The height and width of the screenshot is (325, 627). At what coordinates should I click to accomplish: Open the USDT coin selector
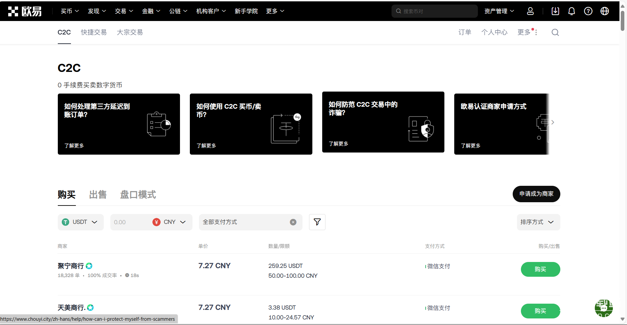(81, 222)
